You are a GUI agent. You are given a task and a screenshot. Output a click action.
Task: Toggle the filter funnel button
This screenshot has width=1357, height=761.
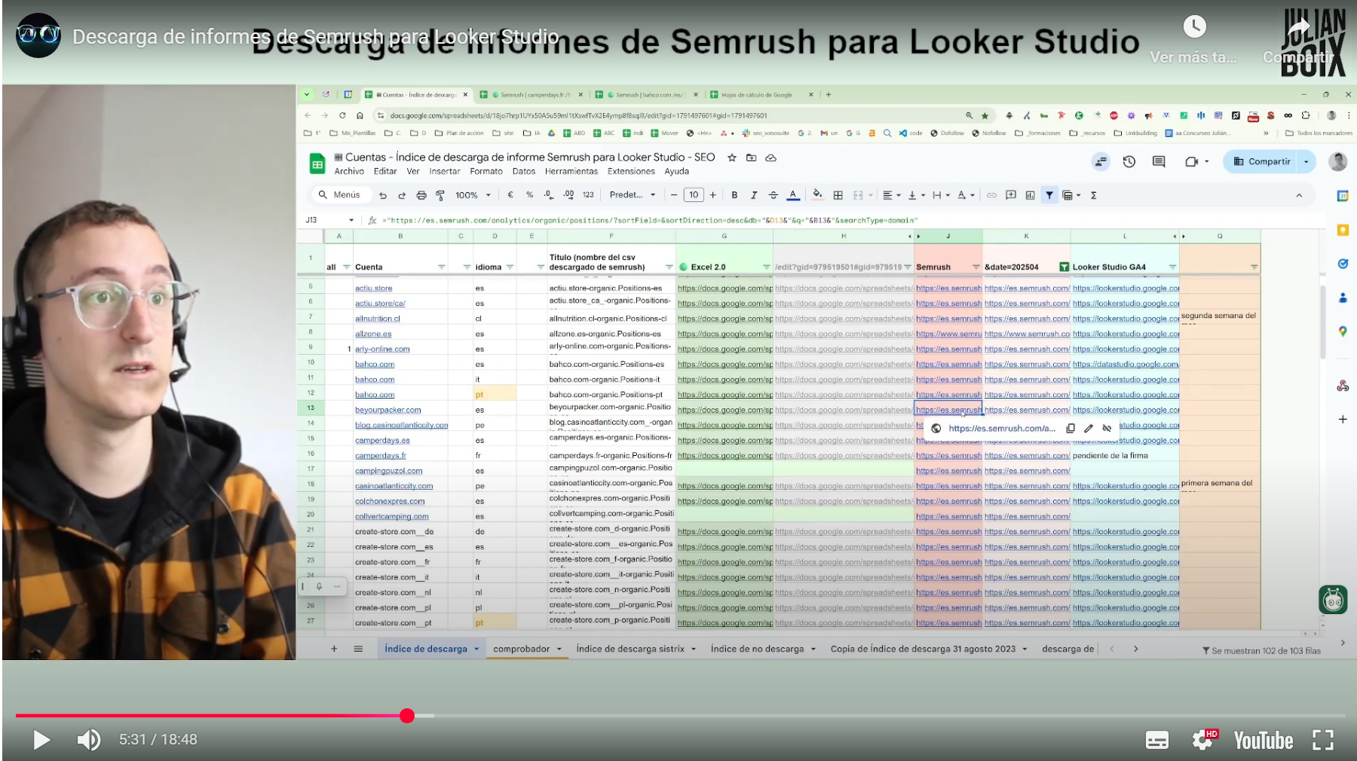coord(1049,195)
